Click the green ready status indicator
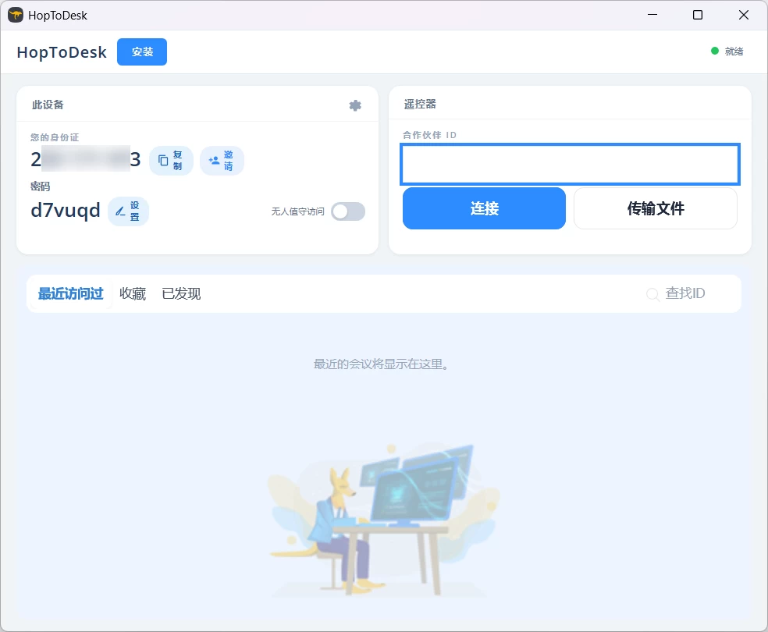 (x=715, y=51)
